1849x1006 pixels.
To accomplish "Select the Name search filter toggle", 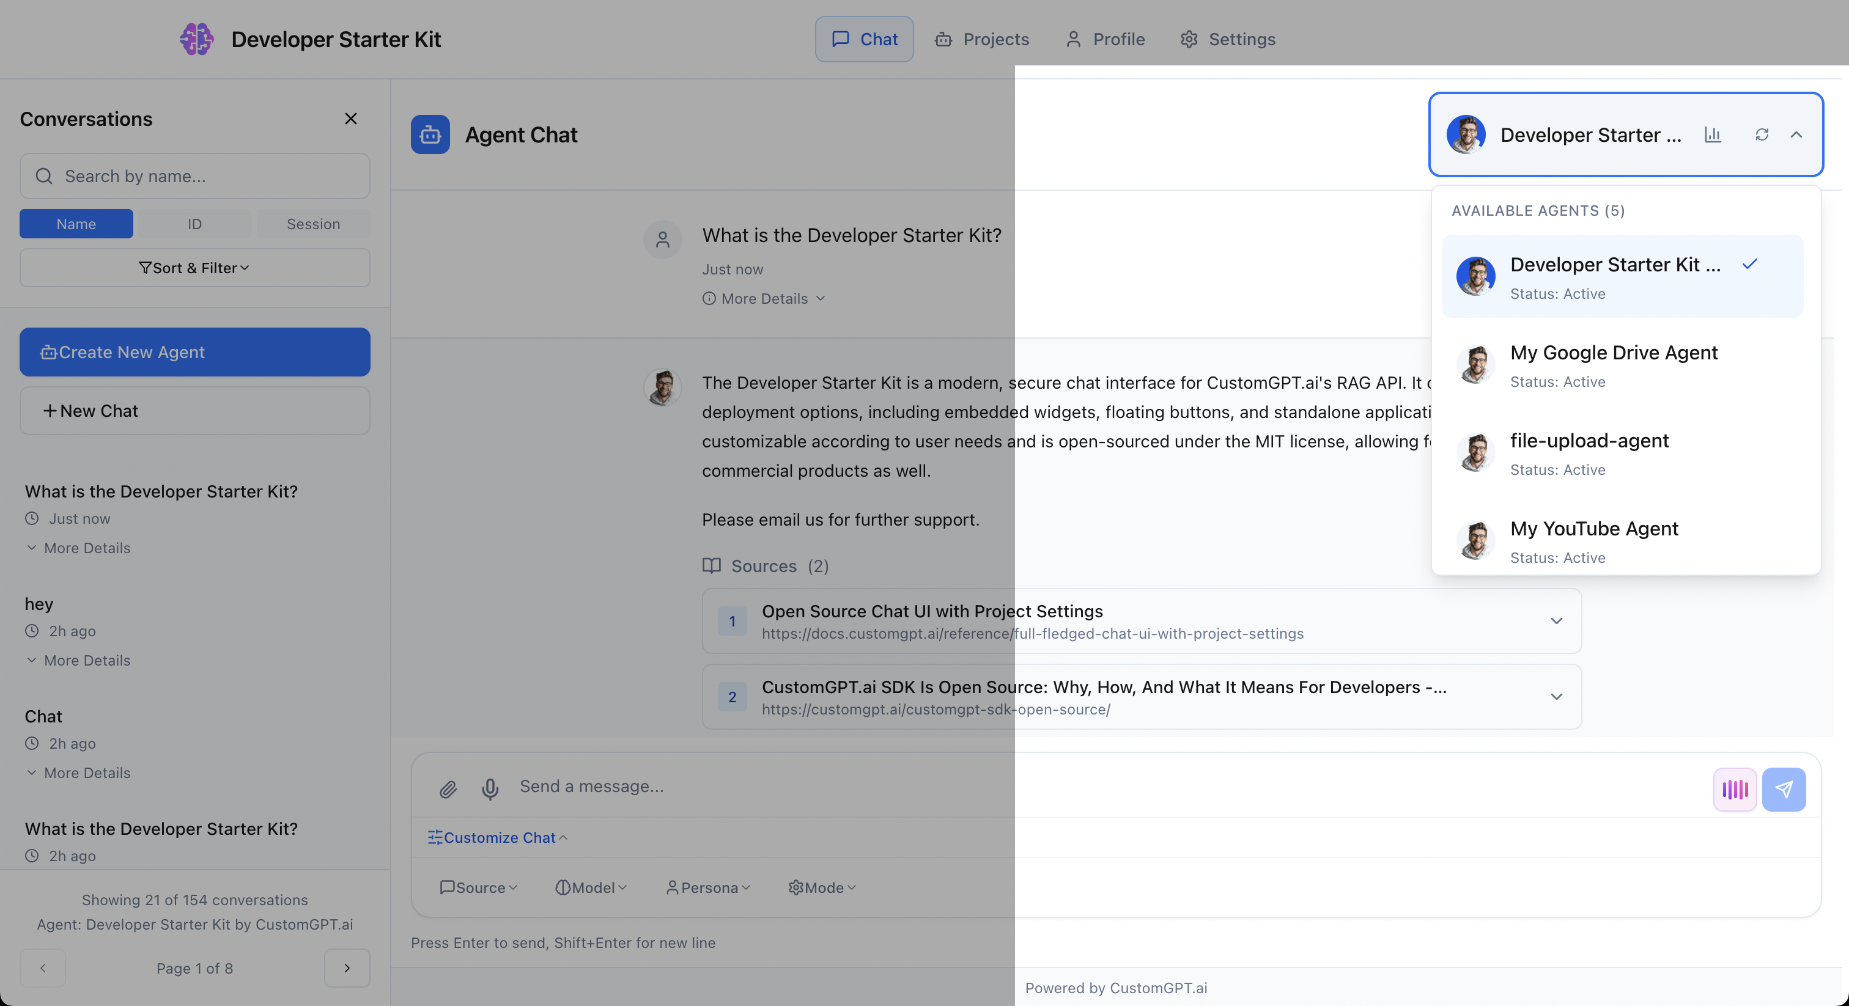I will pos(76,224).
